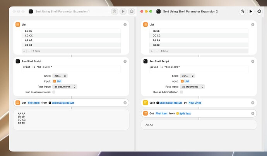
Task: Click Shell Script Result variable in Split action
Action: tap(169, 103)
